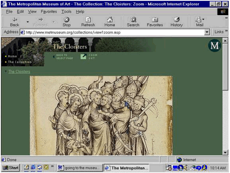
Task: Expand the Quick Launch overflow chevron
Action: (53, 166)
